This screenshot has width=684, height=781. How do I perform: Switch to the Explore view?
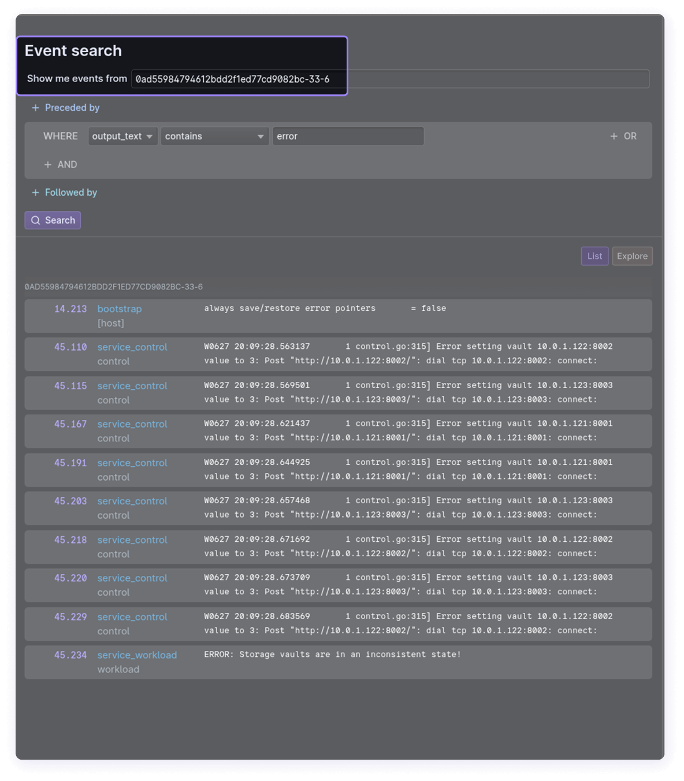click(632, 256)
